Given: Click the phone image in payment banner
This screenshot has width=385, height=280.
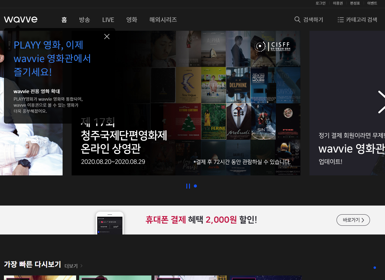Looking at the screenshot, I should pyautogui.click(x=110, y=223).
